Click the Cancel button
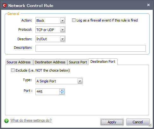Viewport: 154px width, 129px height. pos(138,122)
